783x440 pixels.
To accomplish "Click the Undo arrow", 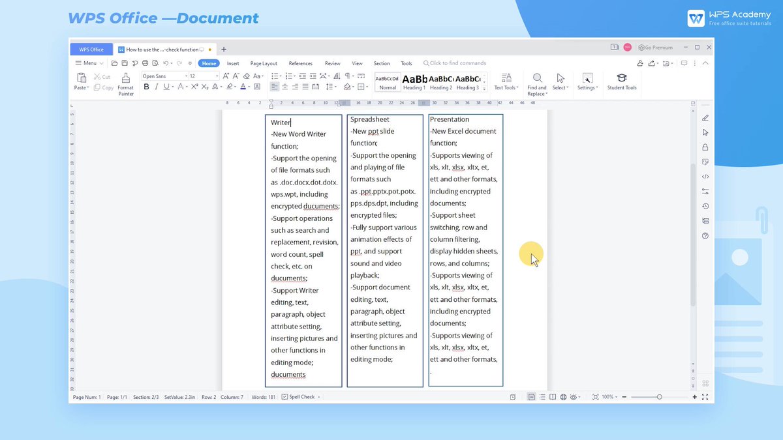I will click(x=166, y=63).
